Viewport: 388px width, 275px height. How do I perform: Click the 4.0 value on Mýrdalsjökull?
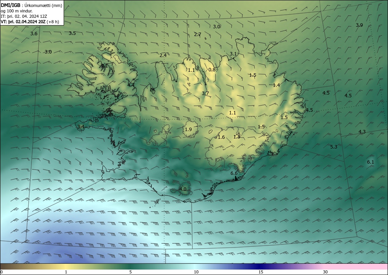pos(183,189)
